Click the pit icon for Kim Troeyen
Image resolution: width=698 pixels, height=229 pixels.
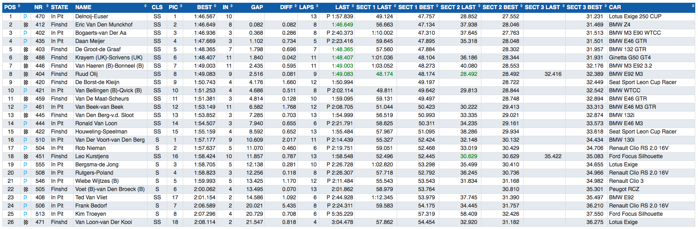coord(26,214)
